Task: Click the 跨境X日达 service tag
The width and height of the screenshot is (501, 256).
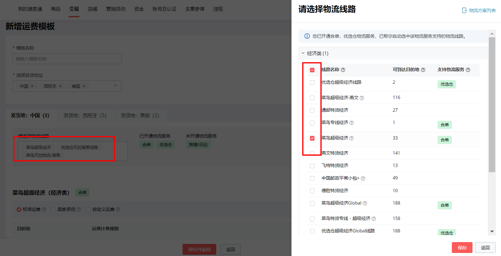Action: (198, 145)
